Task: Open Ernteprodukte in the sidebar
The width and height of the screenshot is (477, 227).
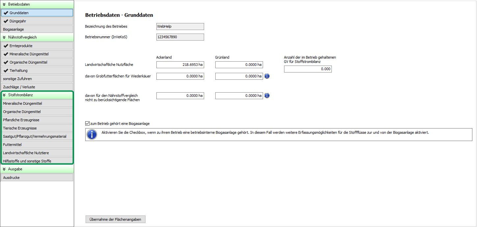Action: pos(37,46)
